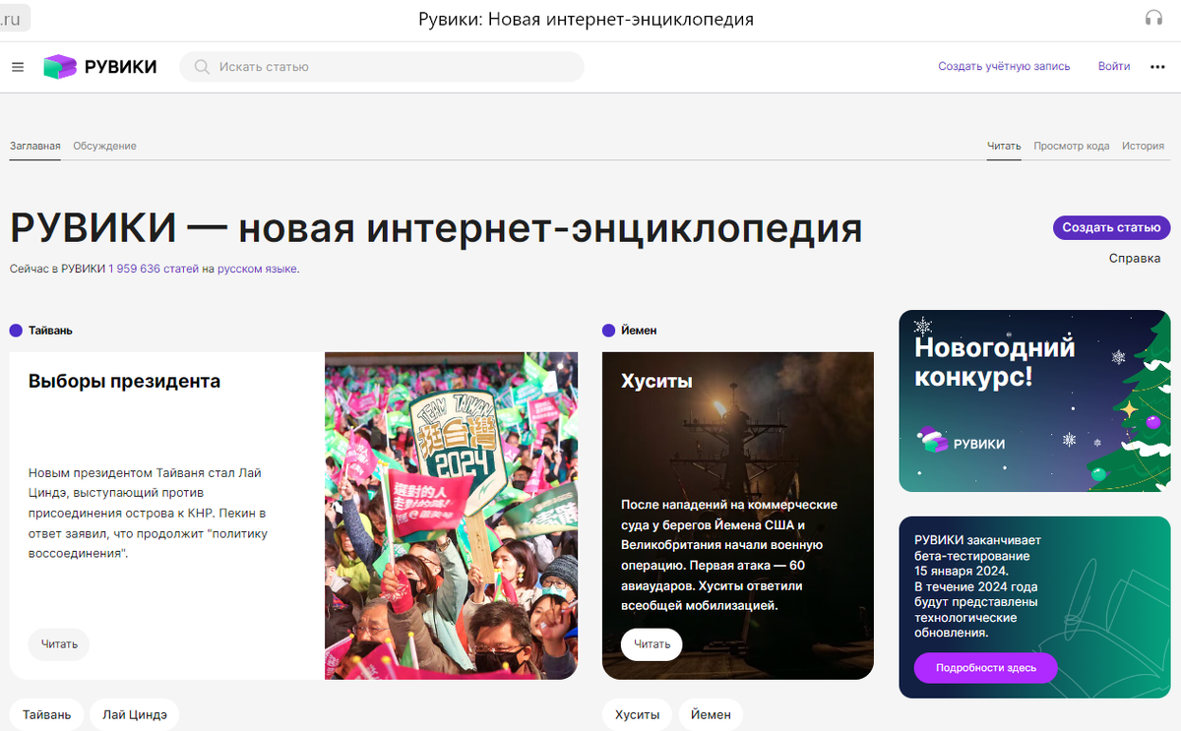
Task: Click the Йемен tag chip
Action: pyautogui.click(x=712, y=714)
